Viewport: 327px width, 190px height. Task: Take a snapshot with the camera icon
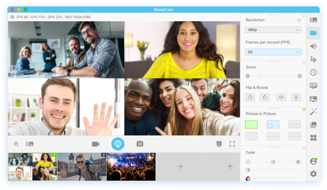click(x=140, y=144)
